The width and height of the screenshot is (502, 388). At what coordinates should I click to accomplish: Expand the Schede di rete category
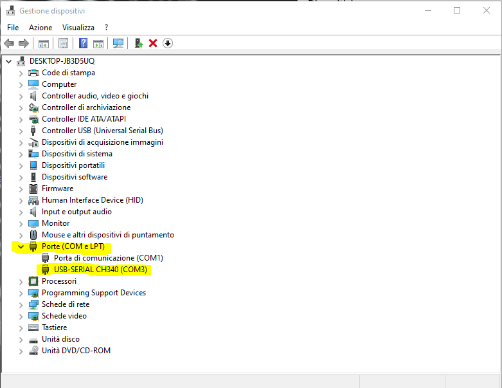pos(21,304)
